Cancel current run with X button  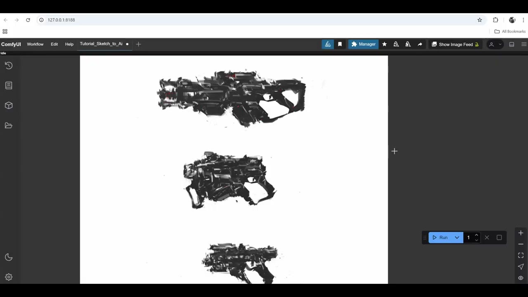(487, 238)
